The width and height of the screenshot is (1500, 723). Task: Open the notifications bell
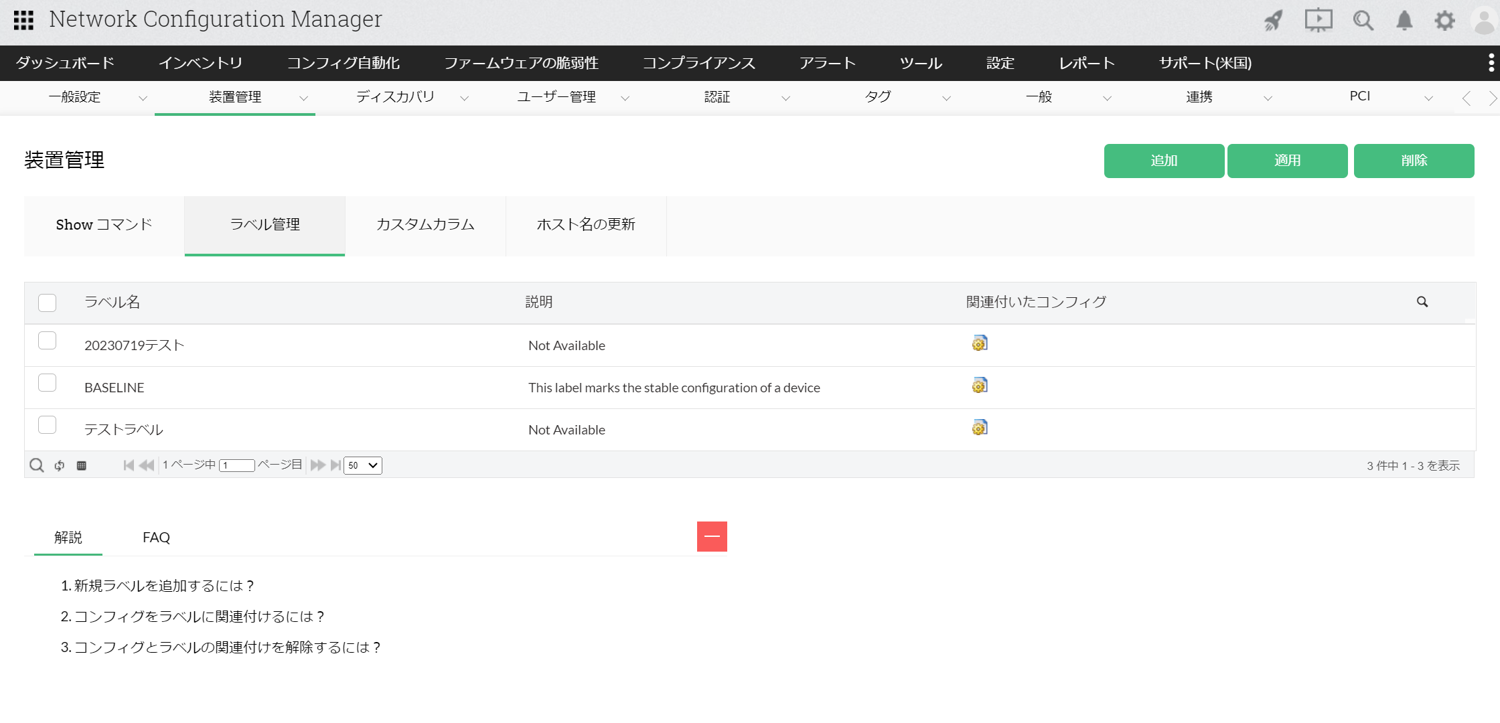click(x=1404, y=20)
